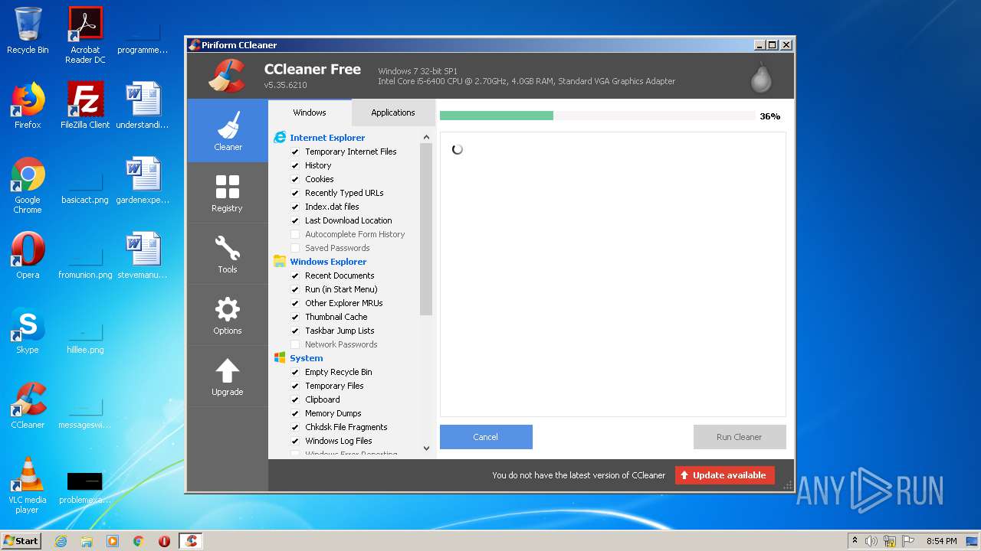Open Acrobat Reader DC desktop shortcut
This screenshot has width=981, height=551.
(x=85, y=34)
